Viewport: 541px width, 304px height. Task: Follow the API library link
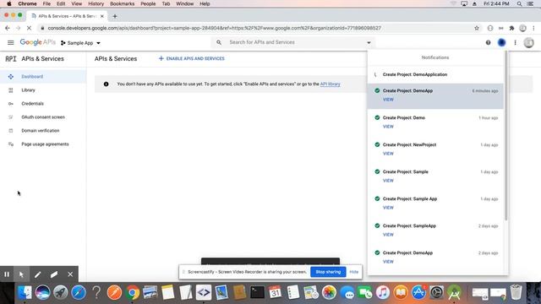pos(330,84)
